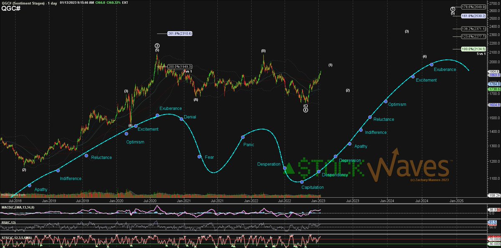Click the green 1738.6 price level label
Screen dimensions: 501x248
coord(494,89)
